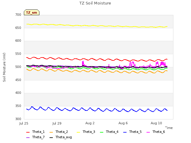Screen dimensions: 191x143
Task: Click the Aug 2 x-axis tick label
Action: 90,123
